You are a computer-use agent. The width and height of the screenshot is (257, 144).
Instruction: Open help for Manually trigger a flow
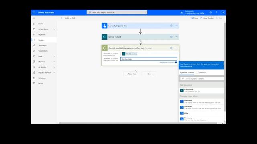tap(171, 26)
